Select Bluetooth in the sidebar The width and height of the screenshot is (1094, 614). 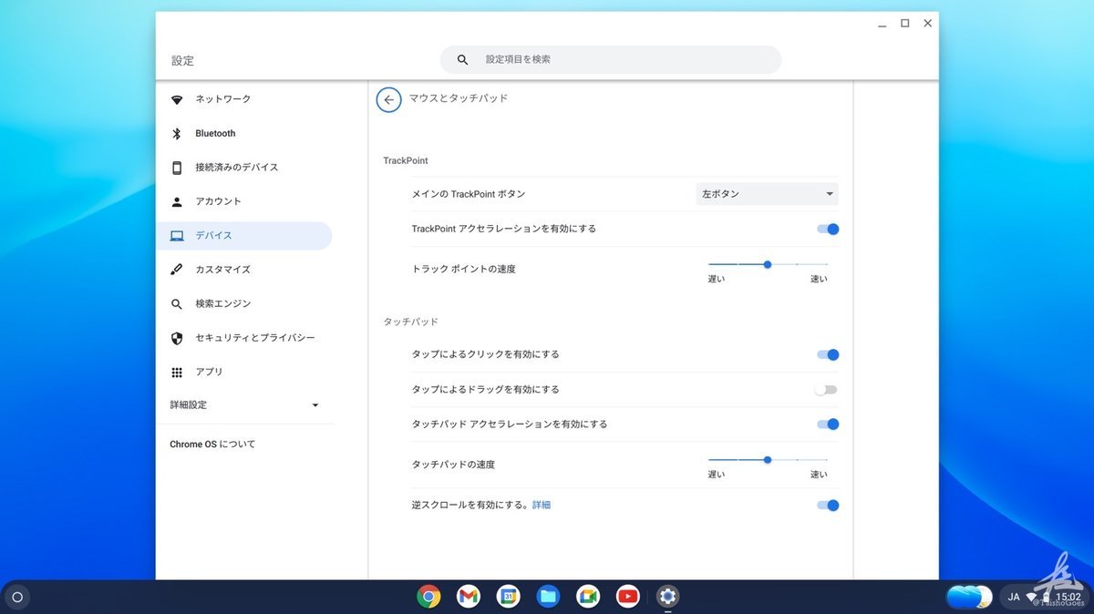click(x=244, y=134)
